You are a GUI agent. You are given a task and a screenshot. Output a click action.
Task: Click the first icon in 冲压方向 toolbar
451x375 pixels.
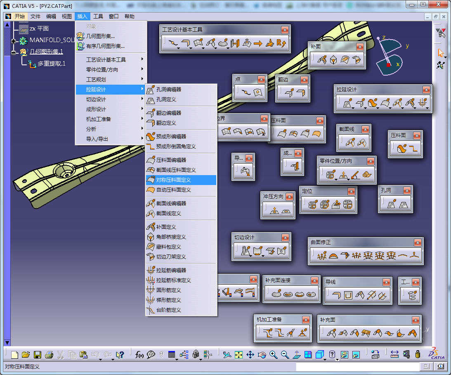coord(274,210)
